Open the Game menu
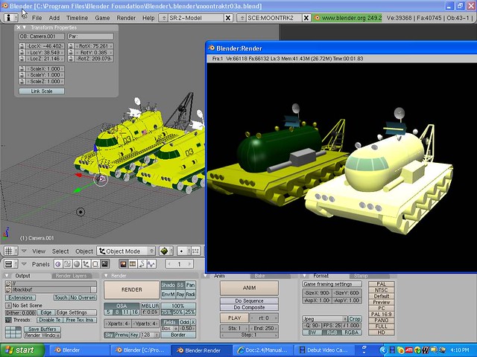477x357 pixels. click(x=102, y=18)
